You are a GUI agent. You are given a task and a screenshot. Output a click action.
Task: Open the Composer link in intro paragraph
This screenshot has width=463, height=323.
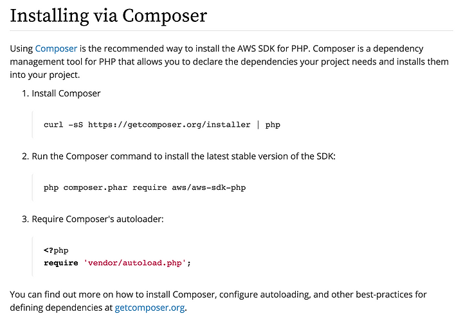[56, 48]
